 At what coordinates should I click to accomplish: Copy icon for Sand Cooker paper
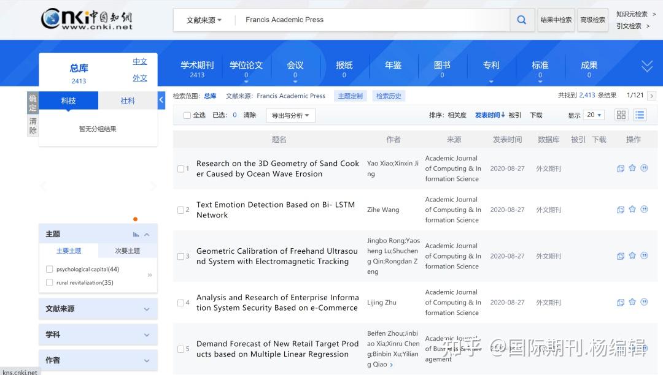620,169
